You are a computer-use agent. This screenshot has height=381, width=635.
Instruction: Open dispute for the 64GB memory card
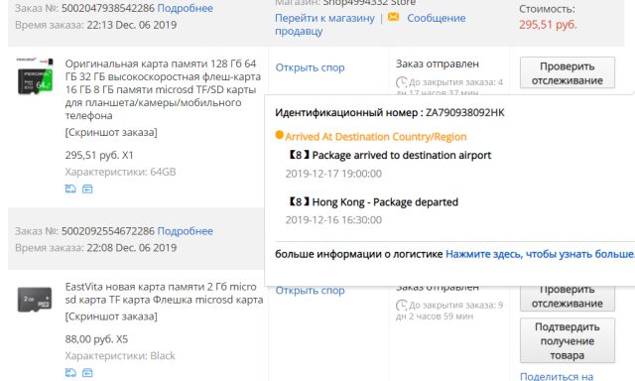tap(310, 67)
